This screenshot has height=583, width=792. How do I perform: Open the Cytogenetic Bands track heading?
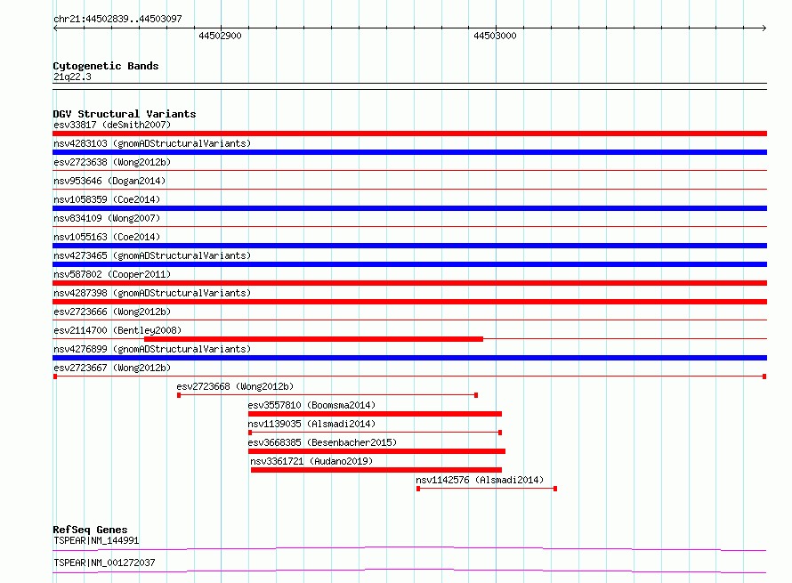[106, 66]
